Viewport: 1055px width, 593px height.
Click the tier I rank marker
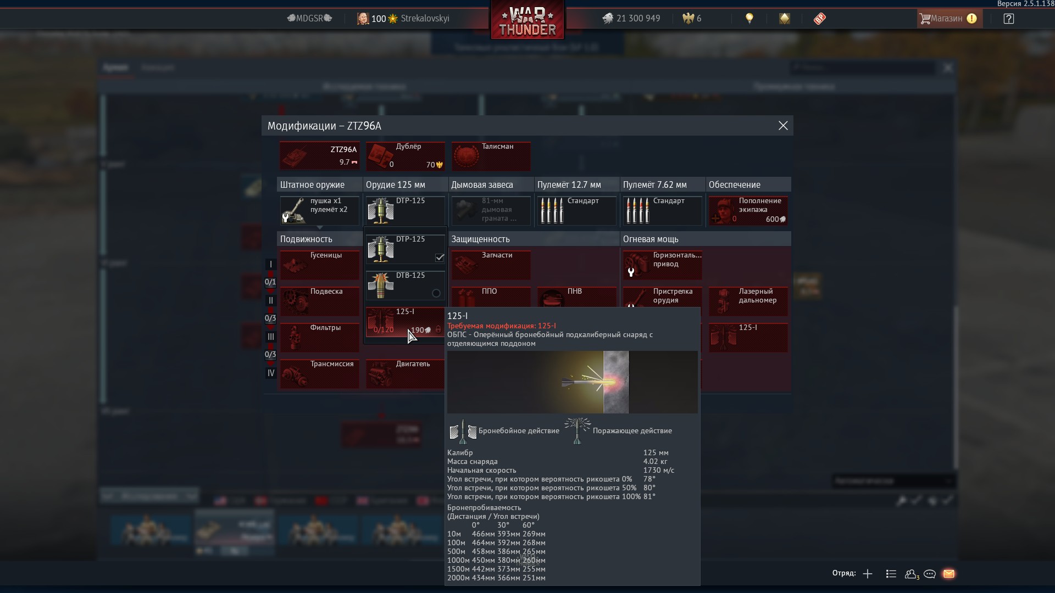point(270,264)
